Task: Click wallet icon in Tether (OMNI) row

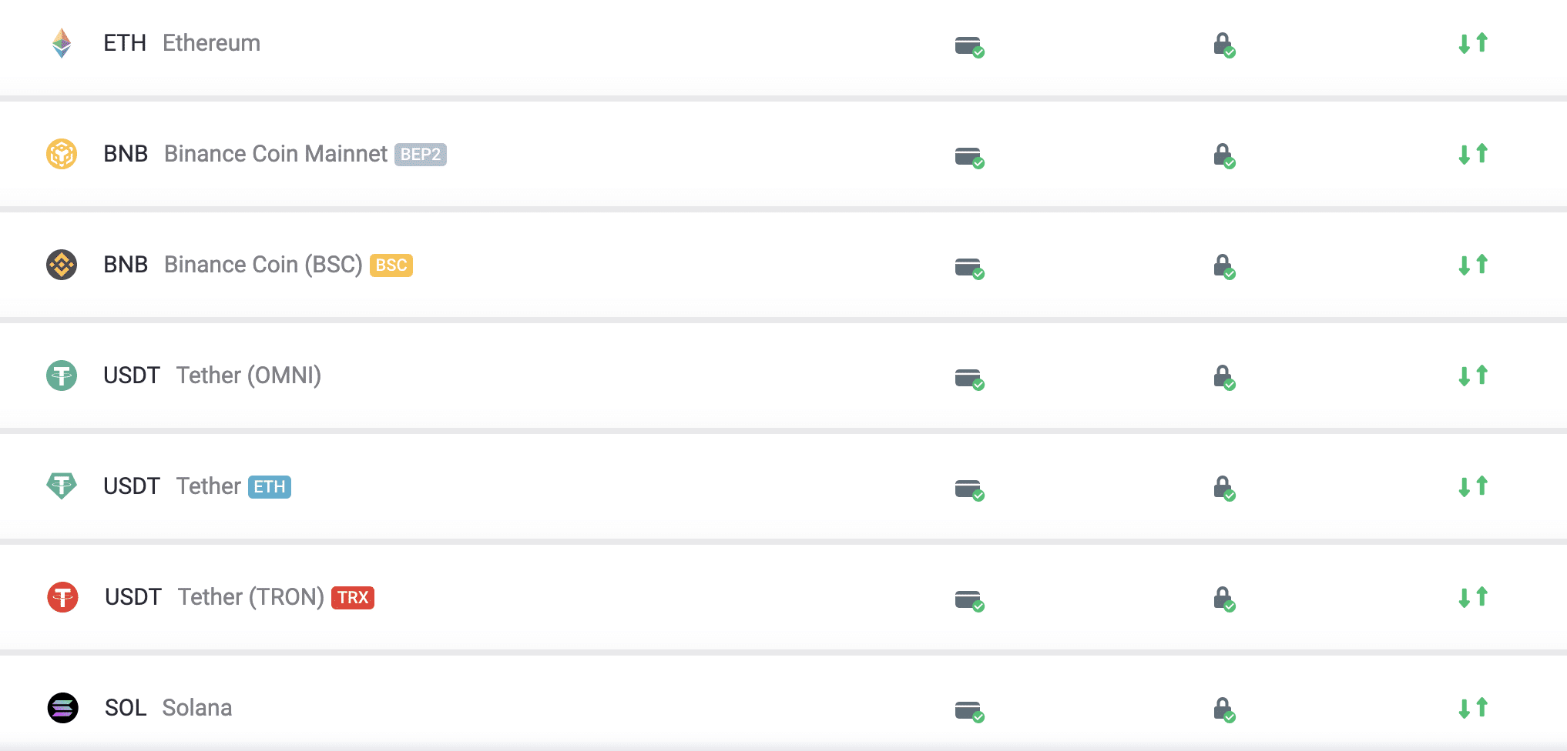Action: tap(969, 379)
